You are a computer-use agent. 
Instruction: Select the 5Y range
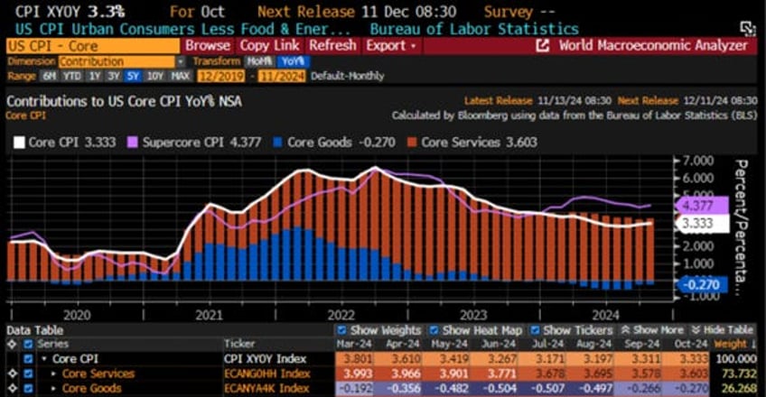pyautogui.click(x=133, y=76)
